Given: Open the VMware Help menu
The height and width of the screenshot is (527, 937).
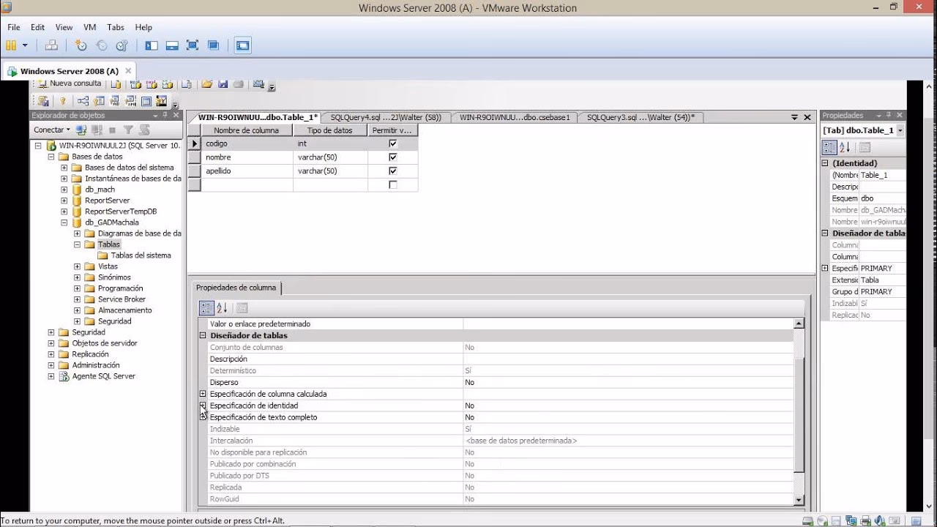Looking at the screenshot, I should [143, 27].
